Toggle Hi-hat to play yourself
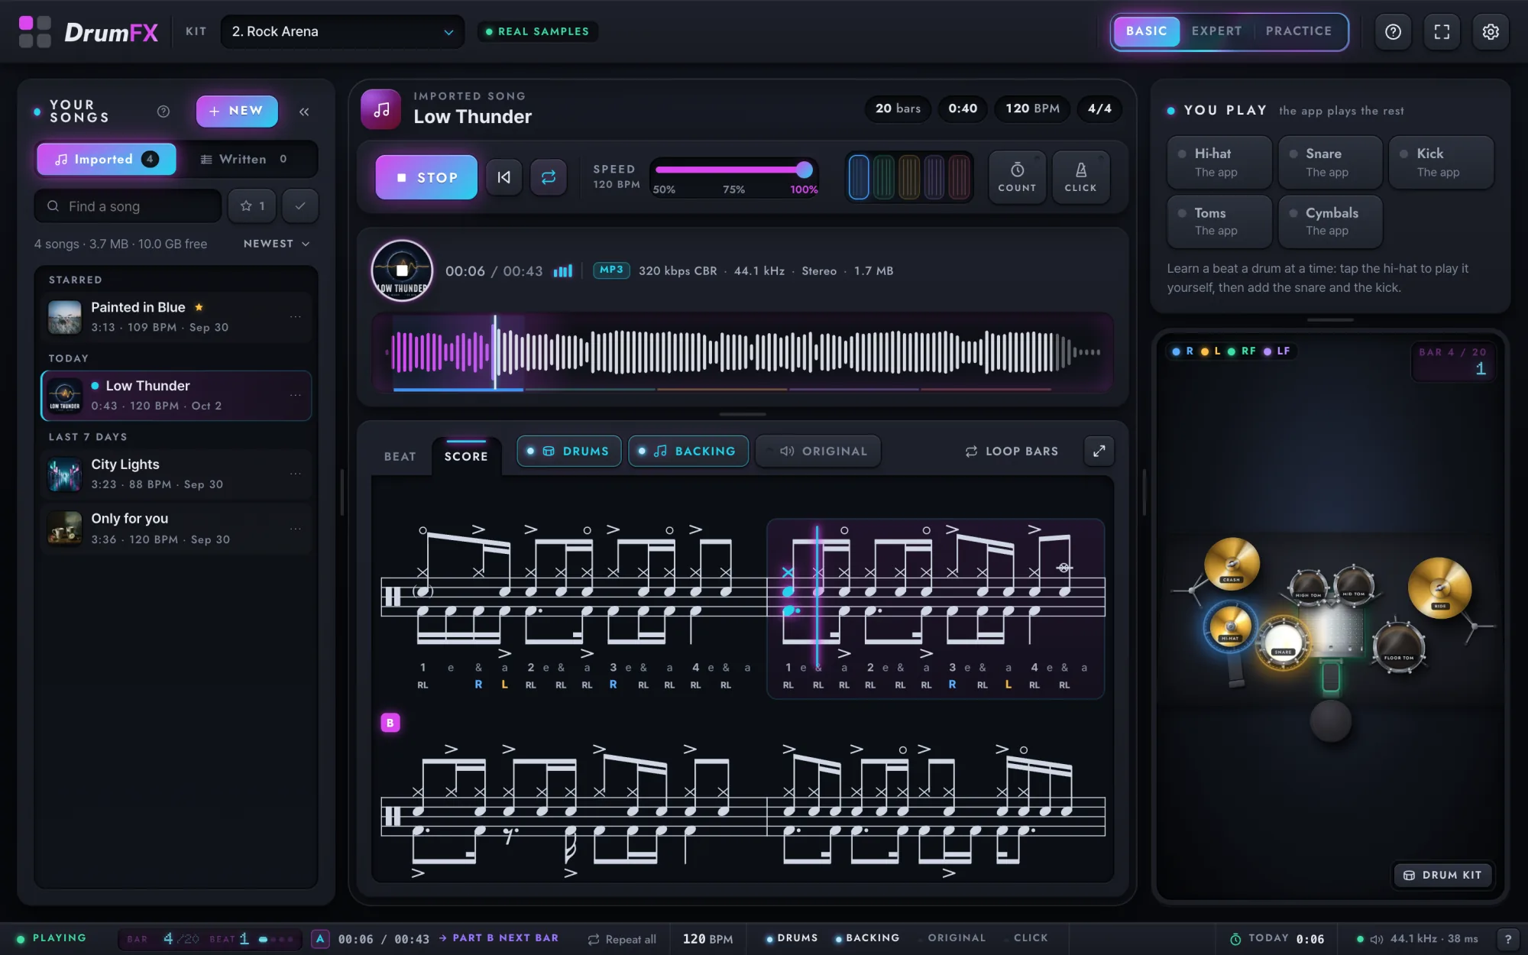 [1219, 162]
